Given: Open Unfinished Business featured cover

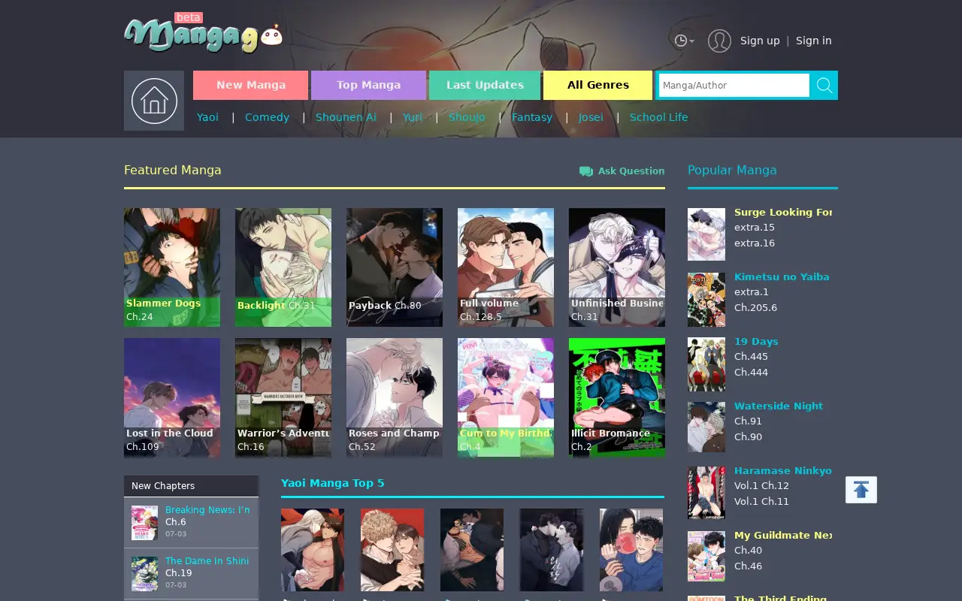Looking at the screenshot, I should tap(617, 267).
